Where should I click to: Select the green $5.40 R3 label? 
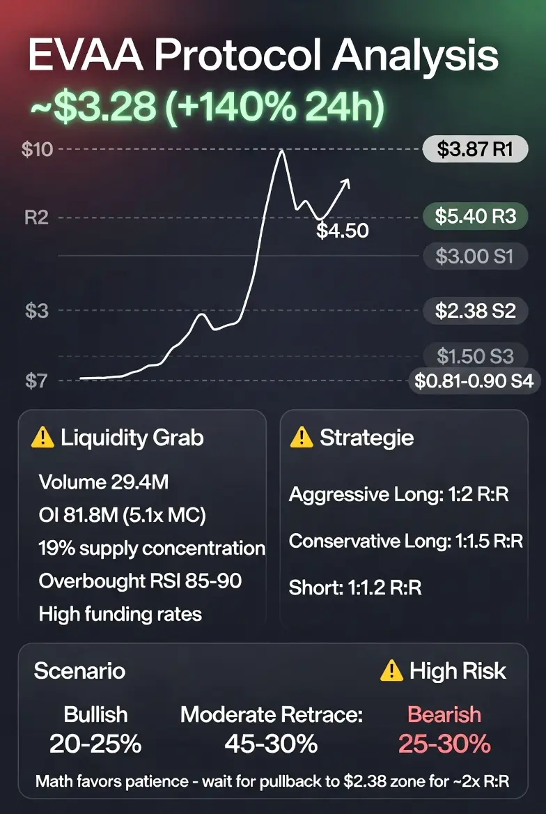click(476, 217)
